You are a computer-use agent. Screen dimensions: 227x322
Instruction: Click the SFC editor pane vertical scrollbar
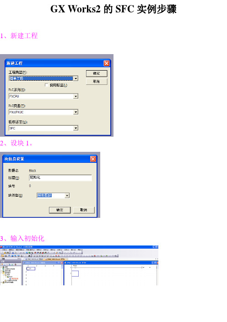(62, 275)
